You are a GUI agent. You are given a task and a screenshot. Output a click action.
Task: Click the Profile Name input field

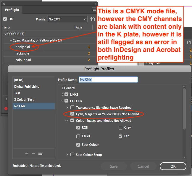(x=108, y=80)
